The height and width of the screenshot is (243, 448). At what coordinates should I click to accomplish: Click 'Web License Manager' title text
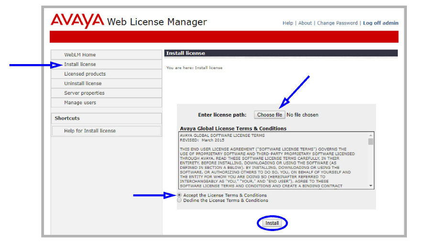pos(157,22)
